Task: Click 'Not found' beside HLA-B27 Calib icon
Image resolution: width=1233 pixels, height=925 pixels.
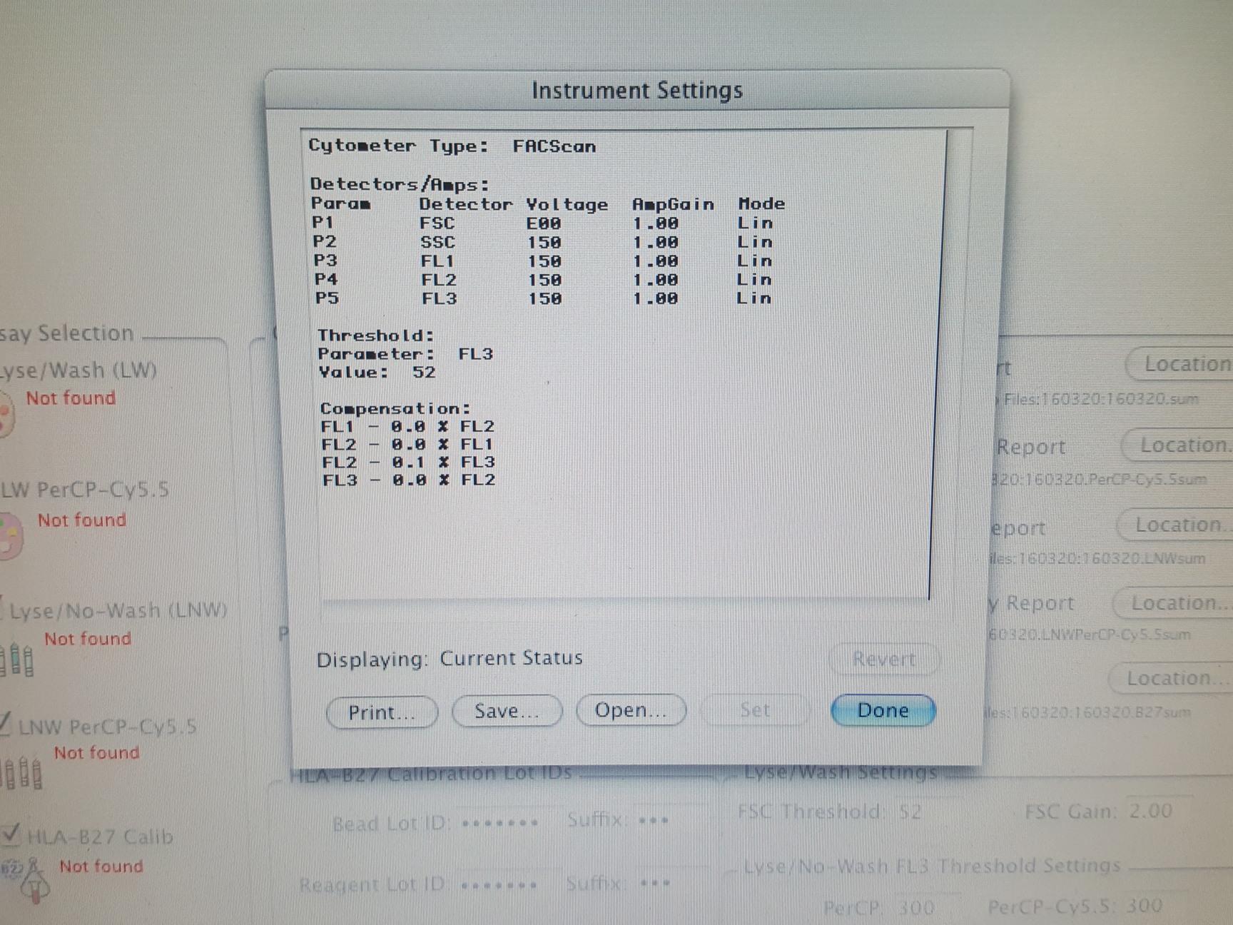Action: [x=101, y=866]
